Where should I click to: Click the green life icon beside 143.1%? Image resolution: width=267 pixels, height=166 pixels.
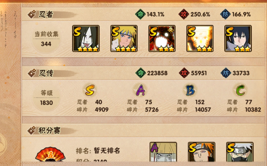click(140, 14)
